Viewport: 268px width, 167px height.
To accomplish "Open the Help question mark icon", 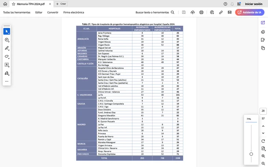I will click(x=225, y=4).
